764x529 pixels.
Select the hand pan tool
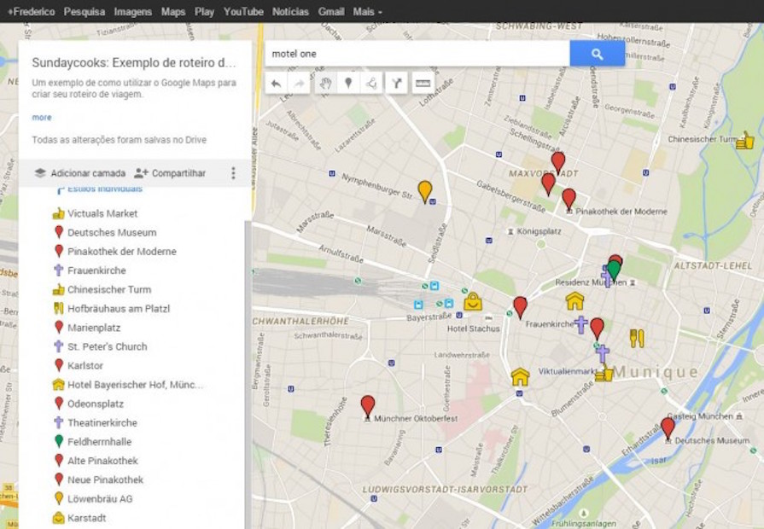click(325, 84)
